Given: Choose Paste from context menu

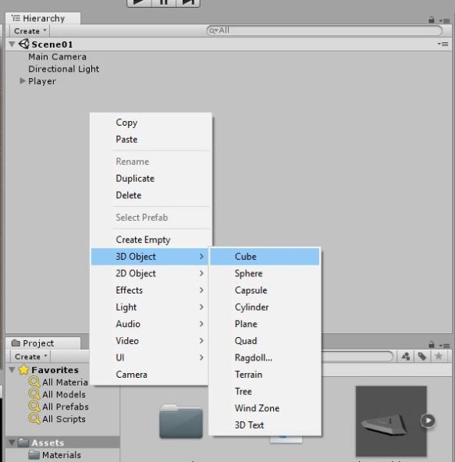Looking at the screenshot, I should 151,140.
